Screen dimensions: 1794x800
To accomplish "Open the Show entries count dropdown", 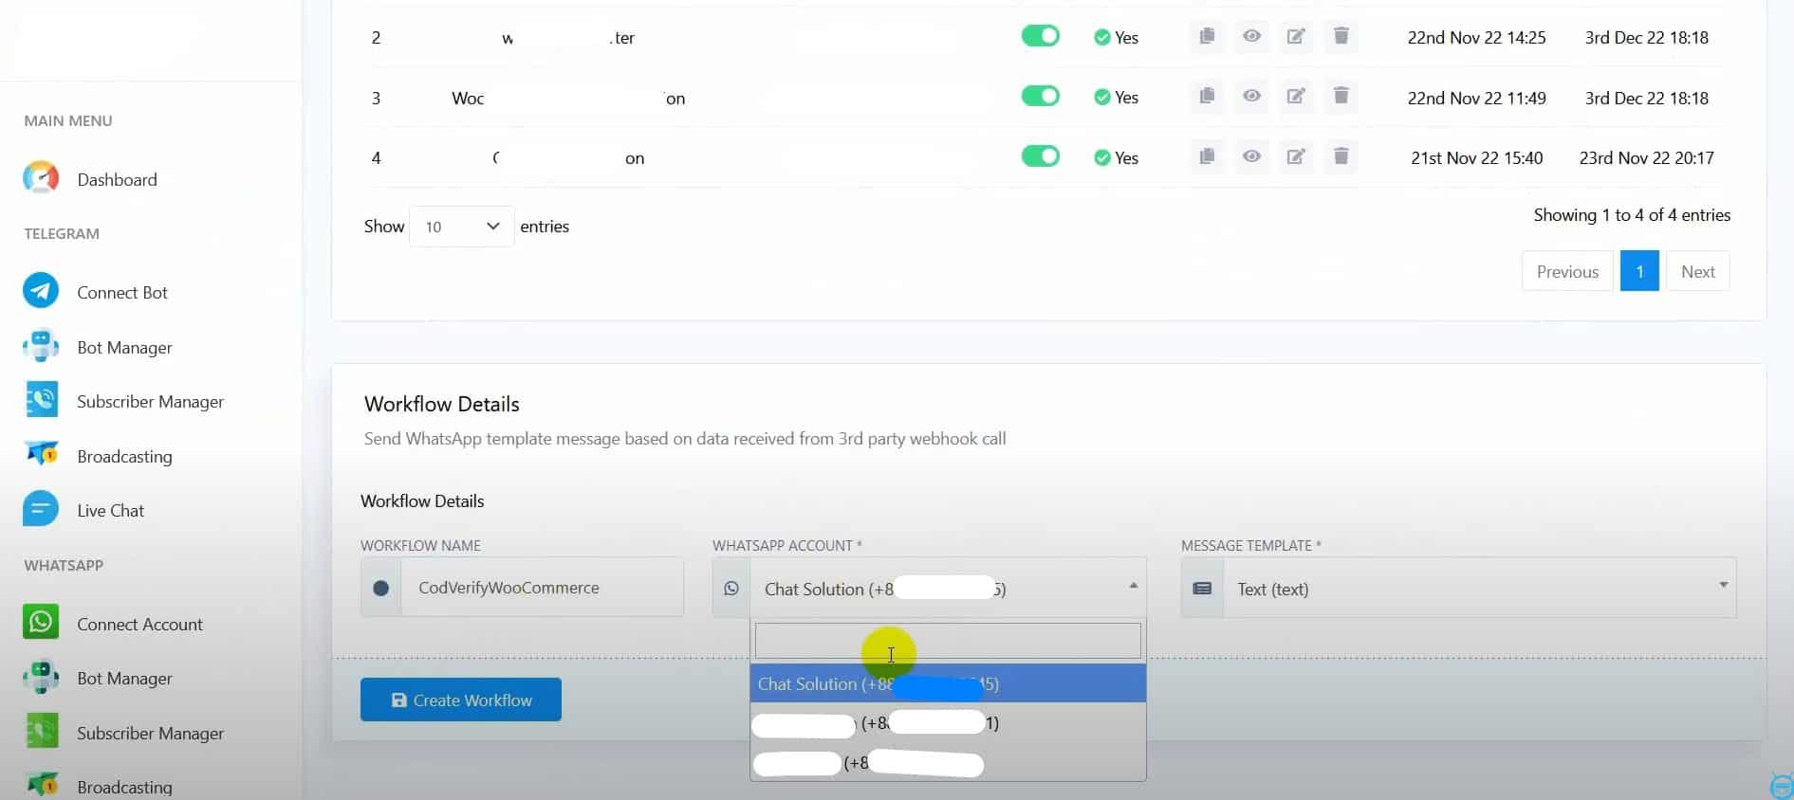I will (x=461, y=227).
